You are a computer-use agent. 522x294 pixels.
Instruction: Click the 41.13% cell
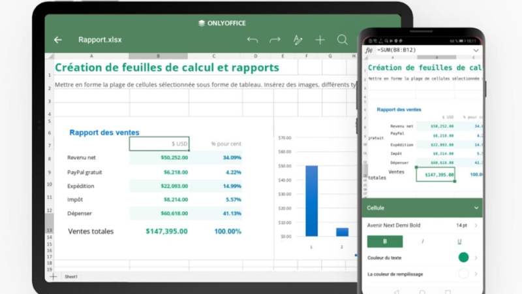(x=232, y=214)
